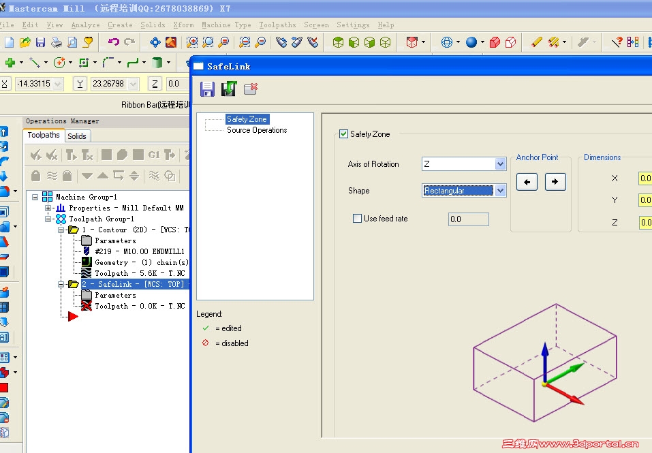
Task: Click the Dimensions X value field
Action: (x=645, y=178)
